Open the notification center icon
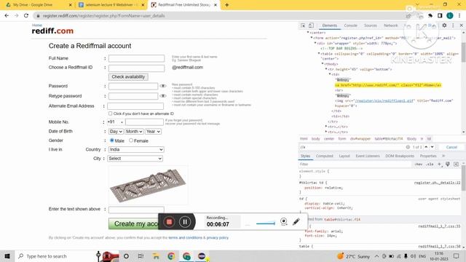This screenshot has width=466, height=262. coord(457,256)
